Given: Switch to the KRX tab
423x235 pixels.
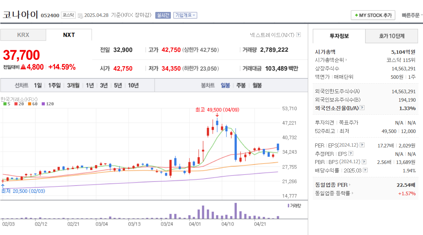Looking at the screenshot, I should 23,35.
